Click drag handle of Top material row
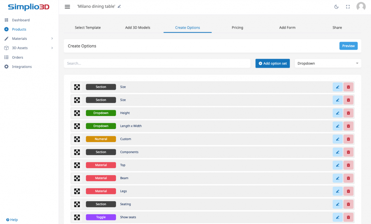Screen dimensions: 371x224 [77, 165]
